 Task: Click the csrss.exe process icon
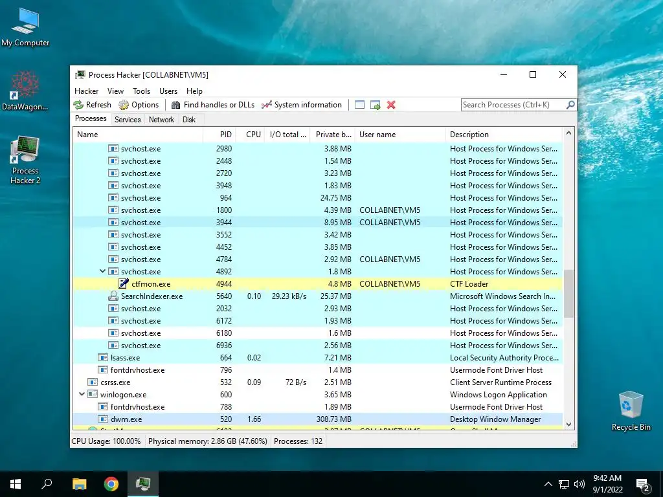pos(93,382)
